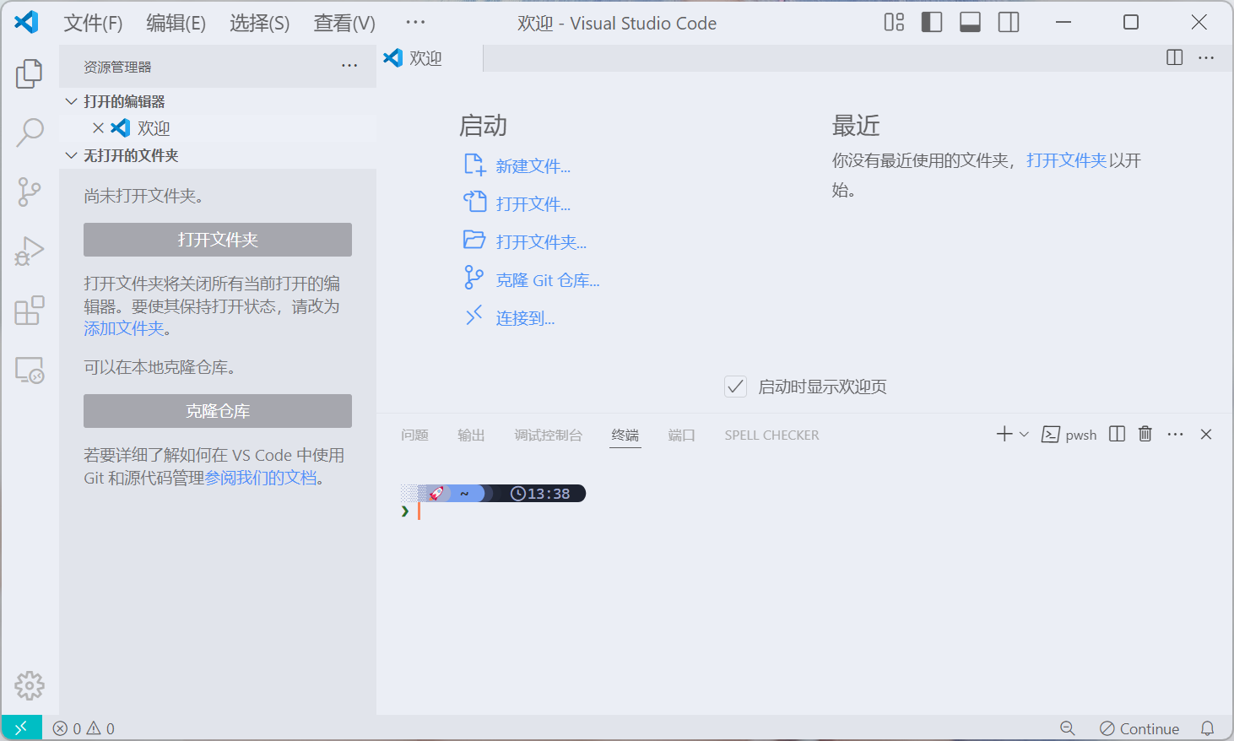Split the terminal
The height and width of the screenshot is (741, 1234).
pyautogui.click(x=1117, y=434)
